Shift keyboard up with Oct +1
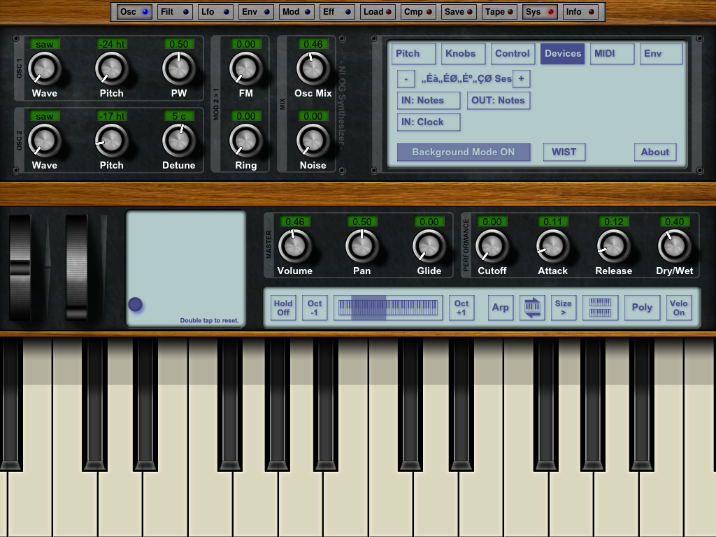Viewport: 716px width, 537px height. pos(461,308)
